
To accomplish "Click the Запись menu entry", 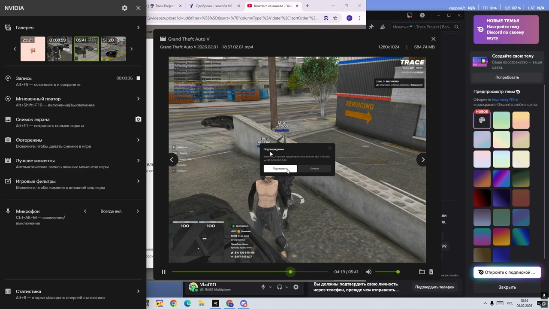I will (x=73, y=81).
